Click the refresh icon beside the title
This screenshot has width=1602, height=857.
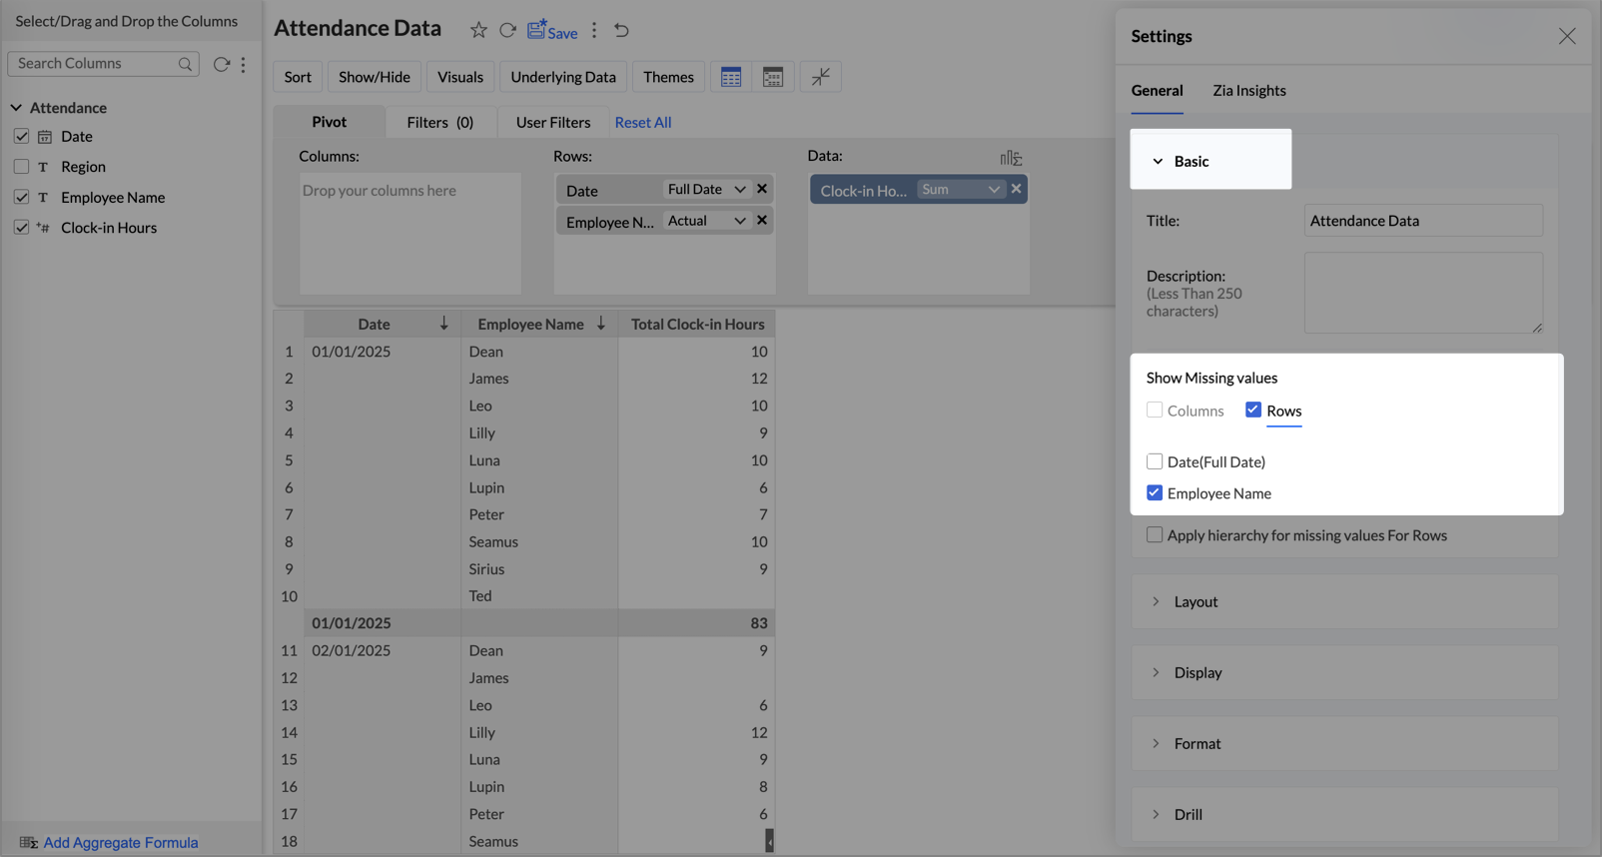507,31
